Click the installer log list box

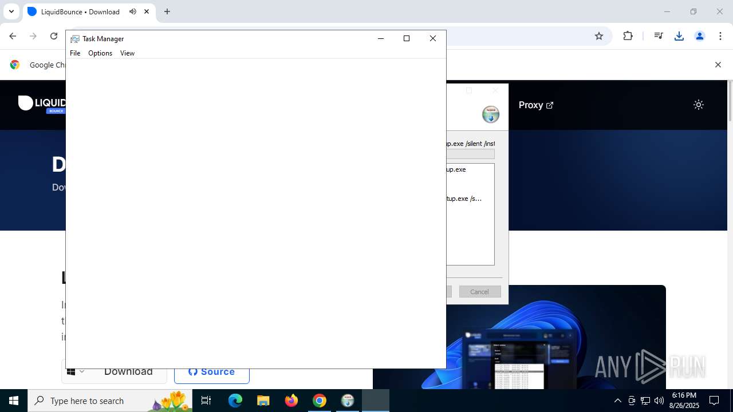[x=470, y=215]
